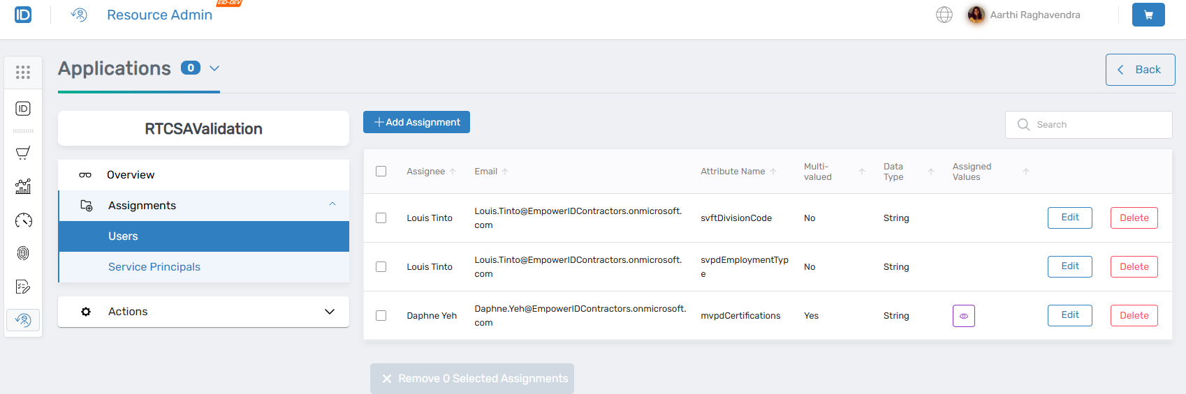Viewport: 1186px width, 394px height.
Task: Collapse the Assignments section chevron
Action: pyautogui.click(x=332, y=204)
